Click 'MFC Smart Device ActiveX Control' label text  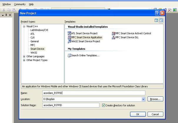[x=133, y=33]
